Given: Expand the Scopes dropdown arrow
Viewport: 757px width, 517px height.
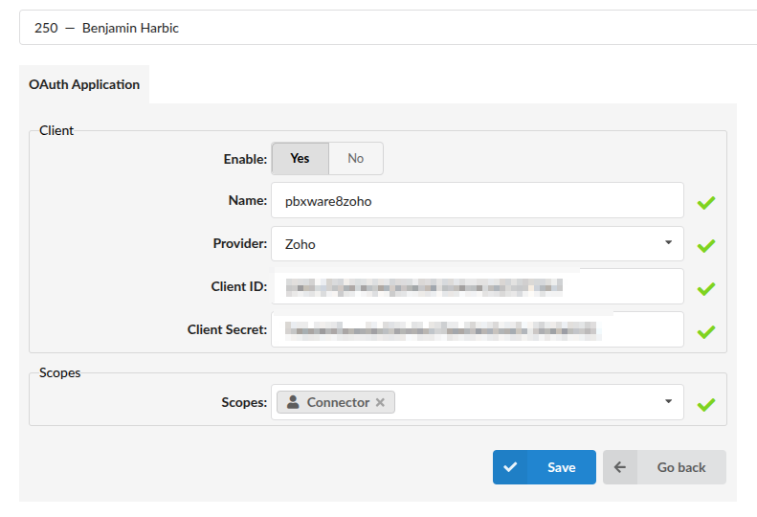Looking at the screenshot, I should tap(668, 401).
